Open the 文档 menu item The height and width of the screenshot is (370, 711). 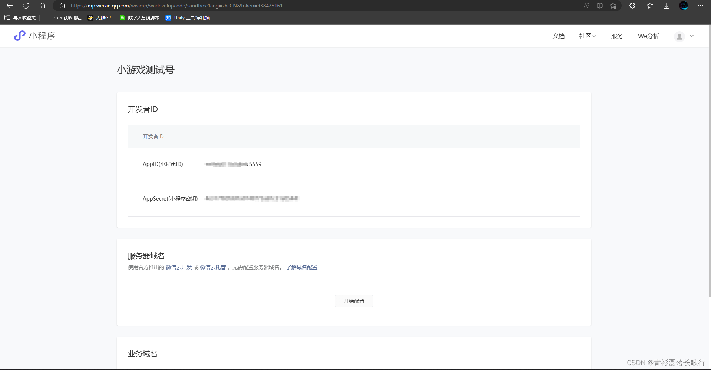(559, 36)
